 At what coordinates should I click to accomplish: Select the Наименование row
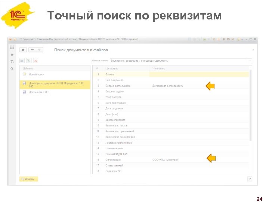171,148
